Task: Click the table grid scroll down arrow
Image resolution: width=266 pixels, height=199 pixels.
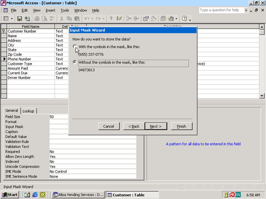Action: (x=262, y=96)
